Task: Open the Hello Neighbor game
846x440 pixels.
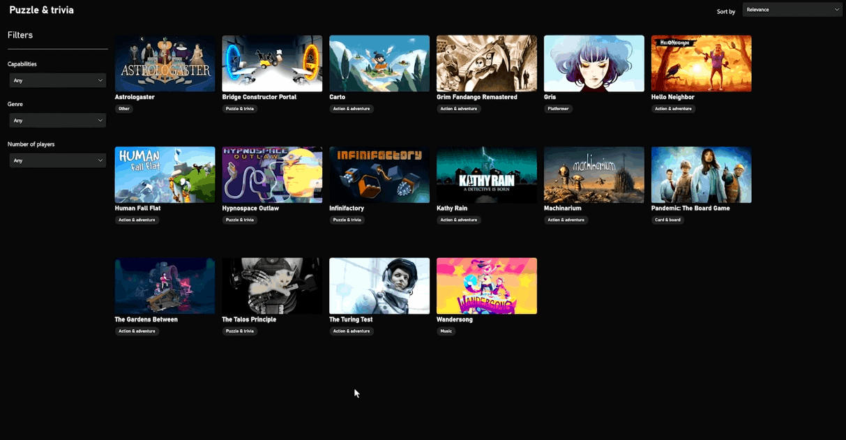Action: pos(701,63)
